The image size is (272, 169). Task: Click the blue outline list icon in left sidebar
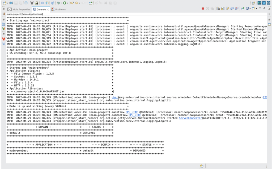click(x=3, y=24)
